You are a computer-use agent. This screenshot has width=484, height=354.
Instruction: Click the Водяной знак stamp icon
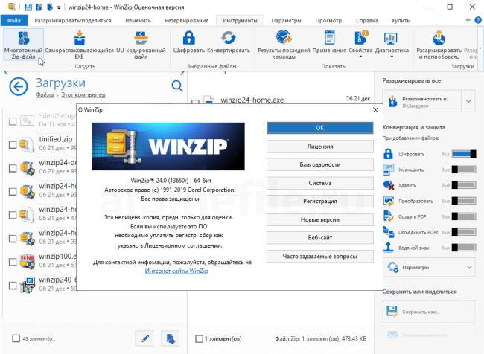(x=388, y=248)
